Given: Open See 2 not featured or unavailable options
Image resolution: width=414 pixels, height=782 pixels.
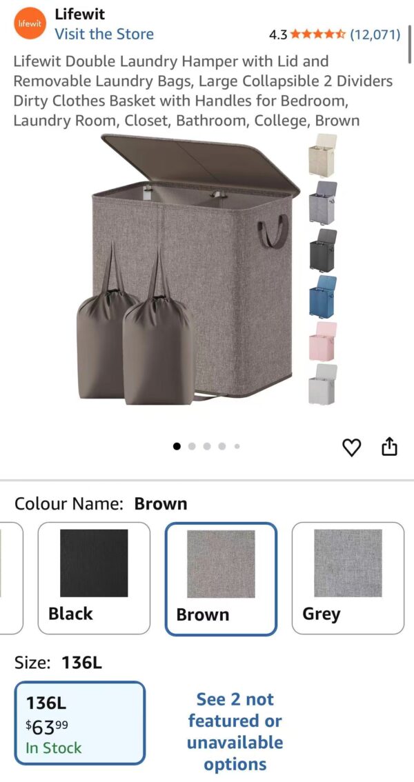Looking at the screenshot, I should (235, 732).
